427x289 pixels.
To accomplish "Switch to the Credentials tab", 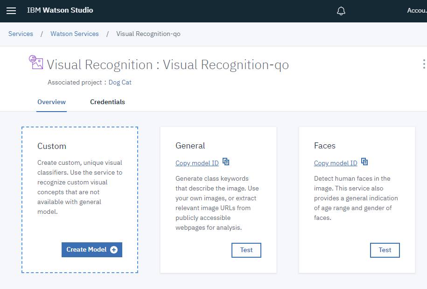I will click(108, 102).
